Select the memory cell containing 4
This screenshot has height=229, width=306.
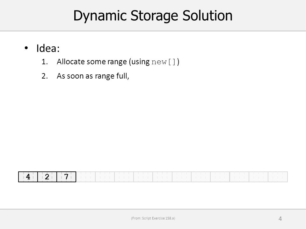[28, 177]
